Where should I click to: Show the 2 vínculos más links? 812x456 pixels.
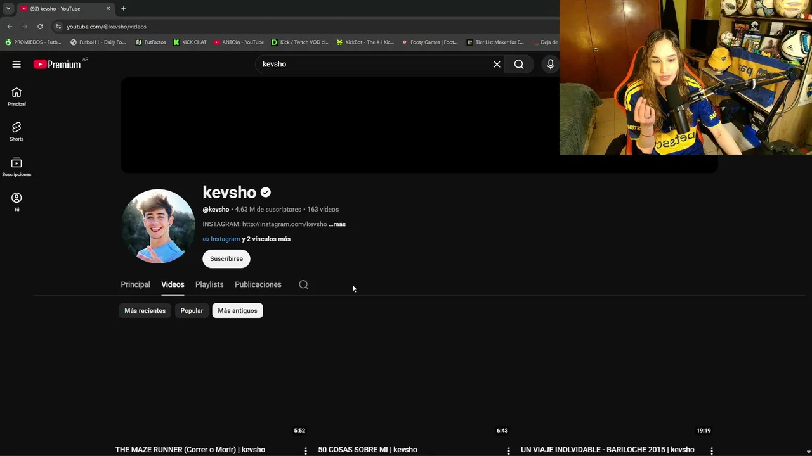tap(266, 239)
